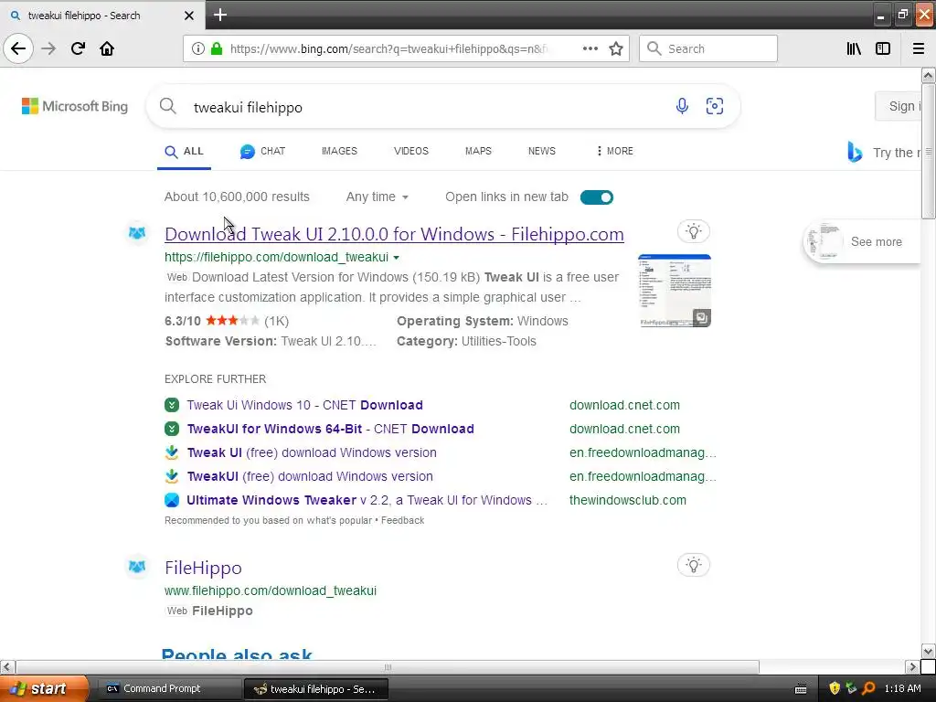The image size is (936, 702).
Task: Open TweakUI for Windows 64-Bit CNET link
Action: click(330, 429)
